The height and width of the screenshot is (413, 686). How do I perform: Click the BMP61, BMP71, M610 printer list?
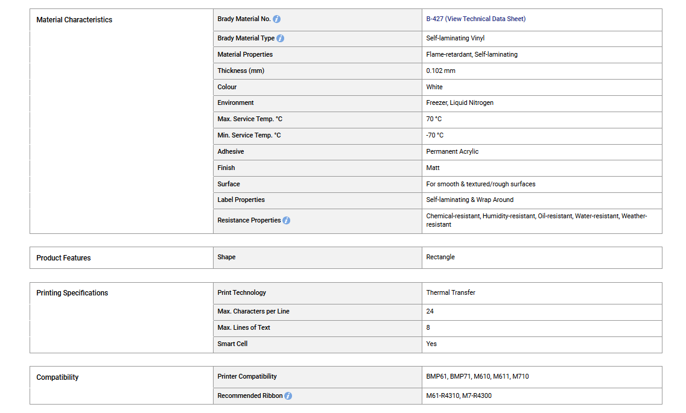click(x=477, y=376)
